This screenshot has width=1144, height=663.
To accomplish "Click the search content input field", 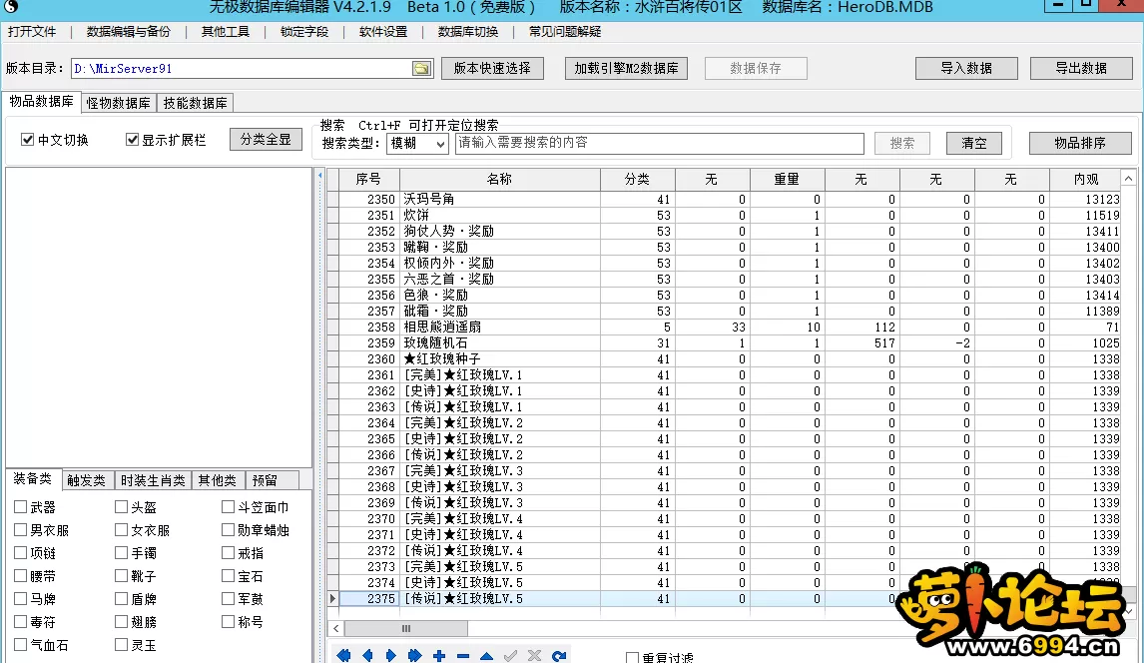I will (660, 143).
